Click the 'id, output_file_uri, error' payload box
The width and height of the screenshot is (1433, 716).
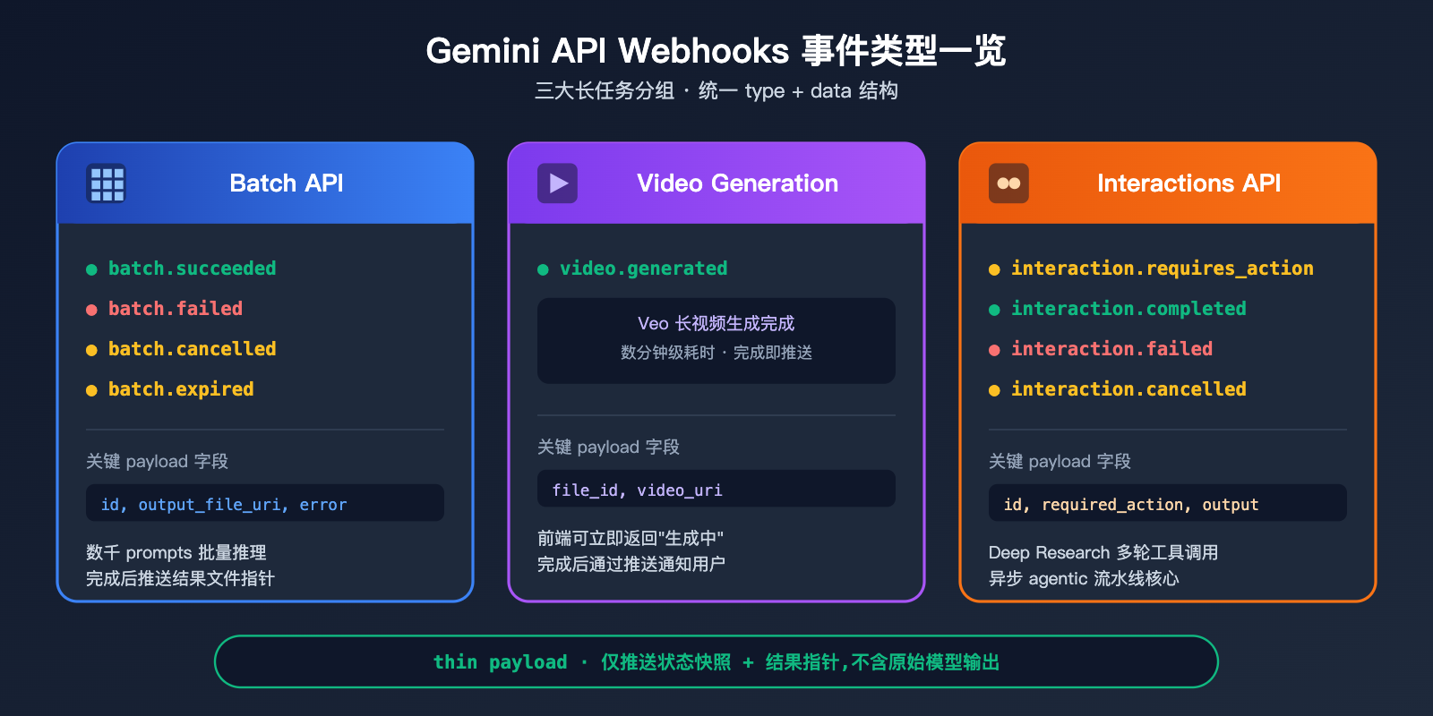click(x=265, y=503)
